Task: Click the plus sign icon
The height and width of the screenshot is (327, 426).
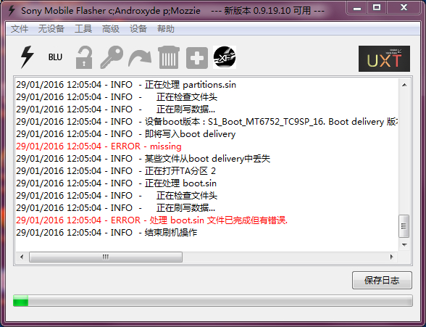Action: tap(197, 58)
